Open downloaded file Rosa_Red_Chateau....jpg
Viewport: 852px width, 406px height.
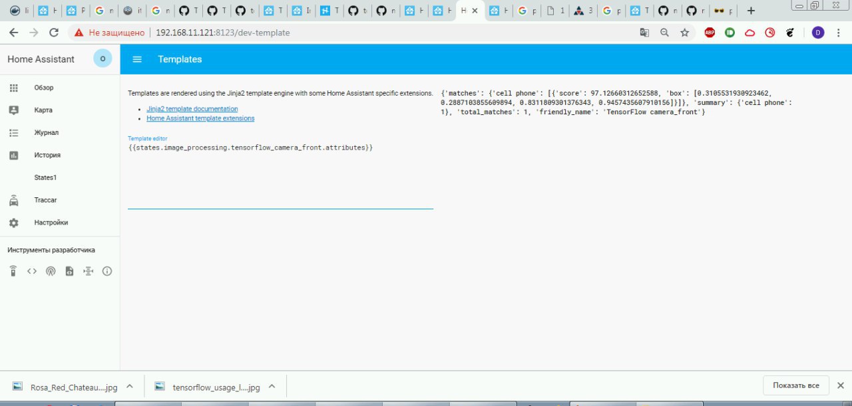65,387
